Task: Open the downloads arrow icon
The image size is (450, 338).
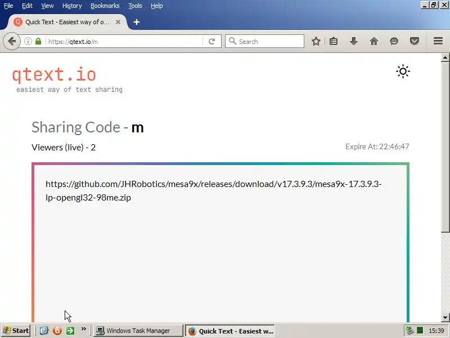Action: (354, 41)
